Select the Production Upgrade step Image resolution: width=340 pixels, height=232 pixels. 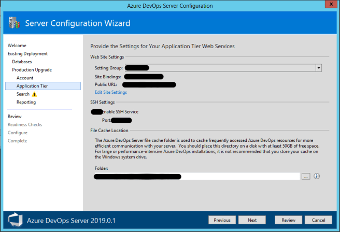pos(32,70)
